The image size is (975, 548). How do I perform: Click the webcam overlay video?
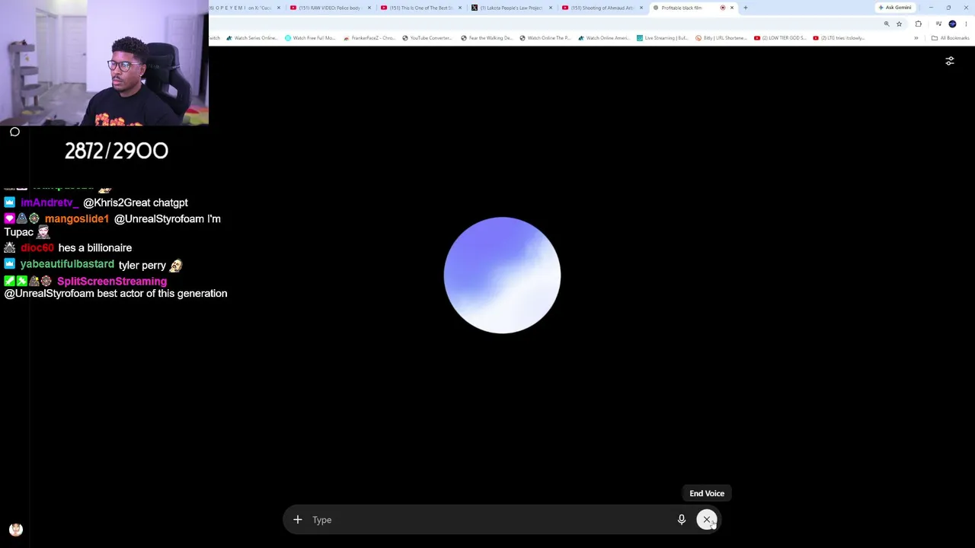[x=104, y=62]
